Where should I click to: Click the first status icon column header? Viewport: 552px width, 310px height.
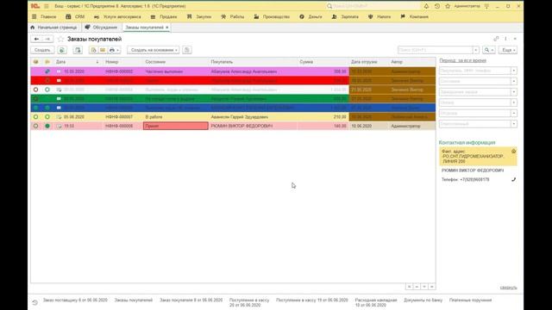(x=35, y=62)
